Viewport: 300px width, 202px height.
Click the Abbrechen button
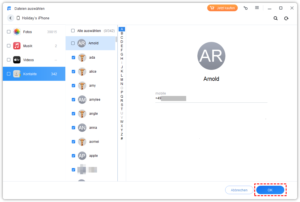pyautogui.click(x=239, y=190)
